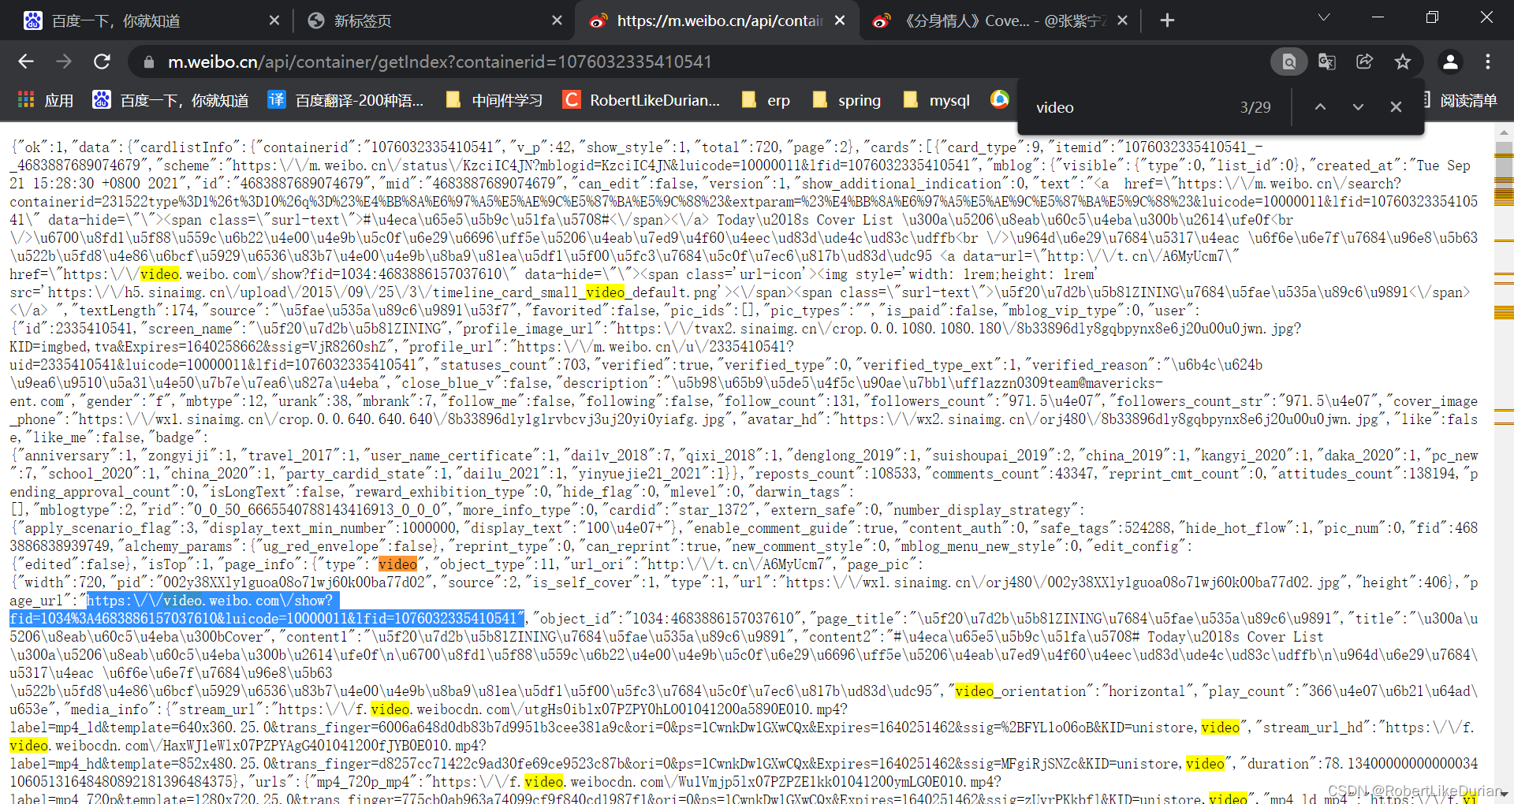
Task: Close the find bar
Action: coord(1396,107)
